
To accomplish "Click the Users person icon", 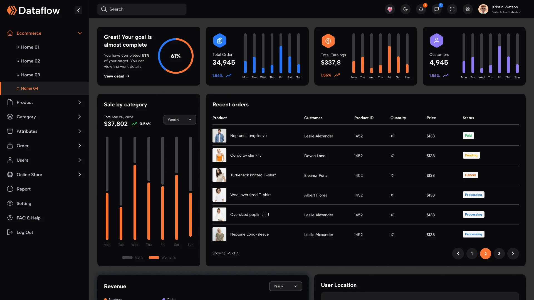I will point(10,160).
